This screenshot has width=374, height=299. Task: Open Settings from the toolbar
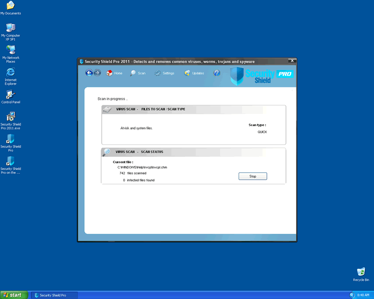164,73
